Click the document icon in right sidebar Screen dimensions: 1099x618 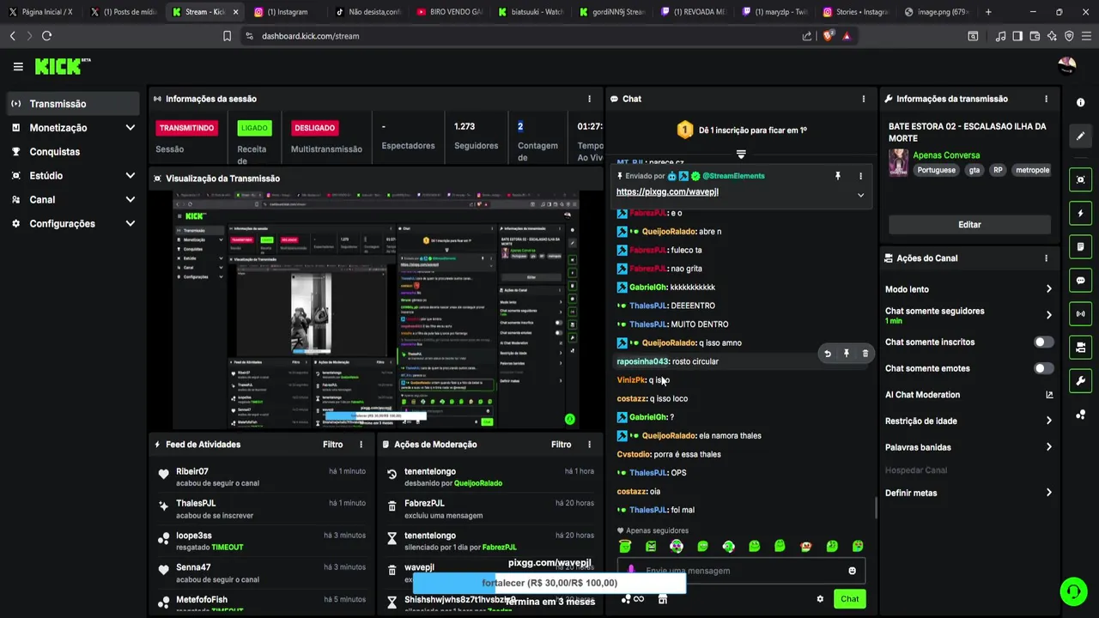[1080, 246]
